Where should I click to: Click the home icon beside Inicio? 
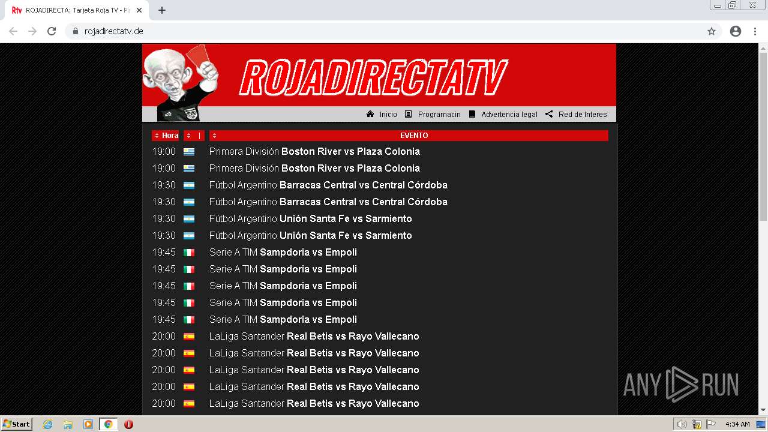370,114
